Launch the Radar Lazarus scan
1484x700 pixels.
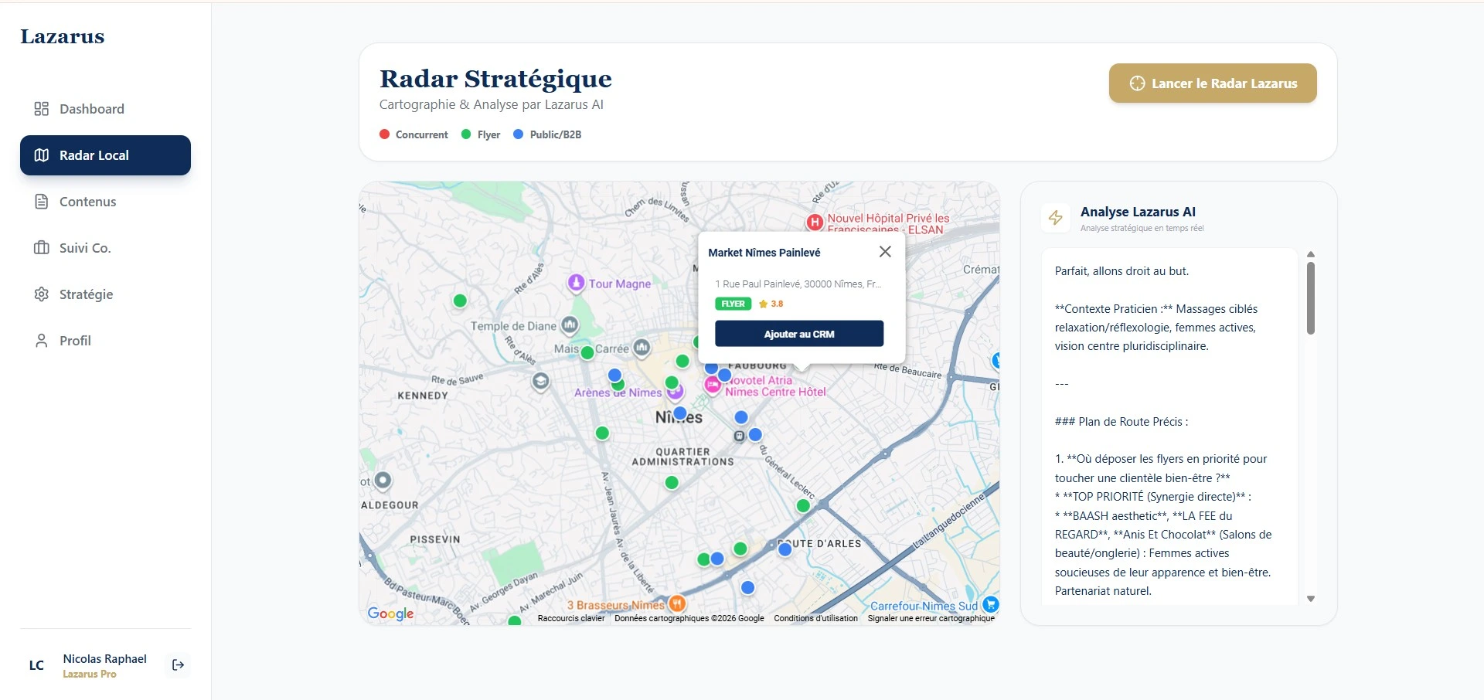coord(1213,83)
